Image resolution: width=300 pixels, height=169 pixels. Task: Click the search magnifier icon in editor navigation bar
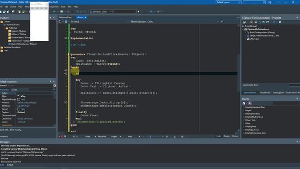point(222,22)
